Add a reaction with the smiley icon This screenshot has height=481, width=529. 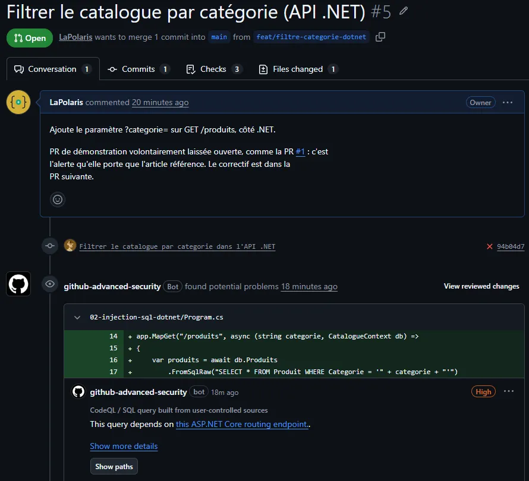[58, 200]
